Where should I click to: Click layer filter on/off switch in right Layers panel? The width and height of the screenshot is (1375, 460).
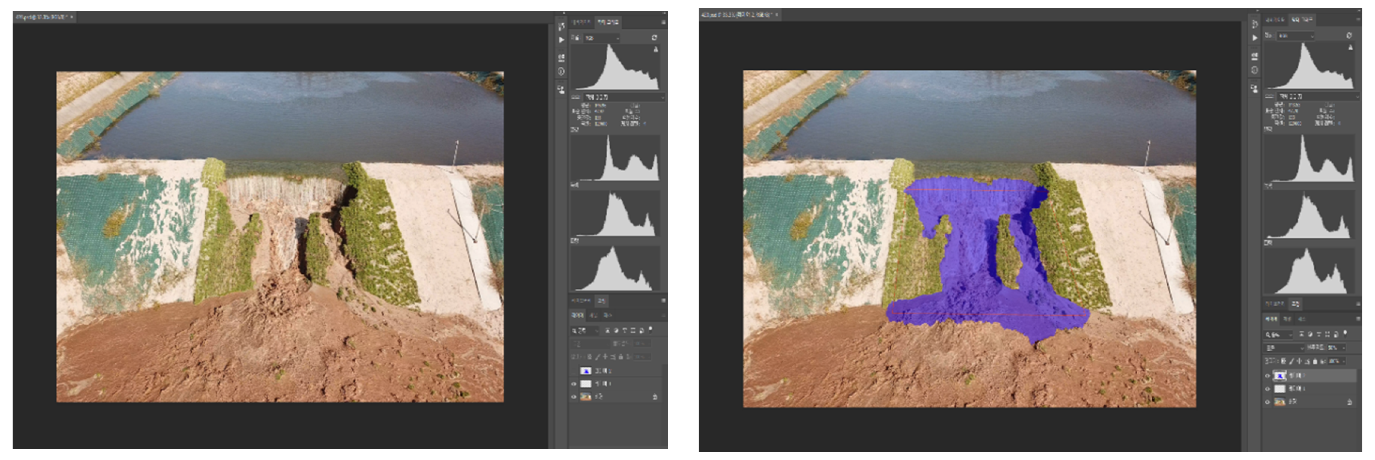coord(1345,334)
